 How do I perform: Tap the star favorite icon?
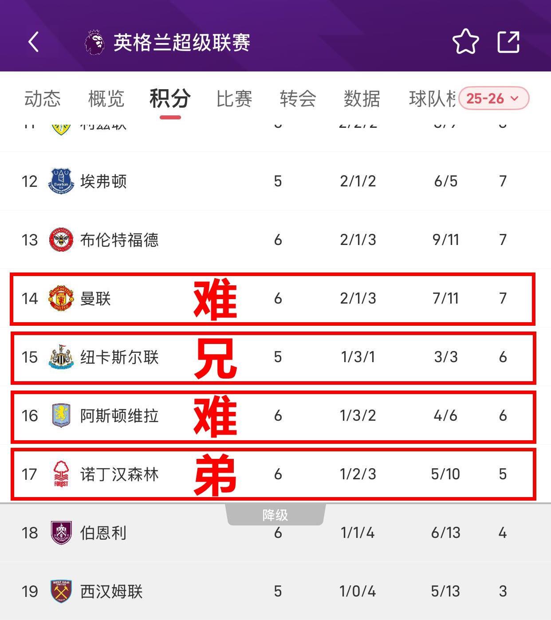[x=465, y=42]
